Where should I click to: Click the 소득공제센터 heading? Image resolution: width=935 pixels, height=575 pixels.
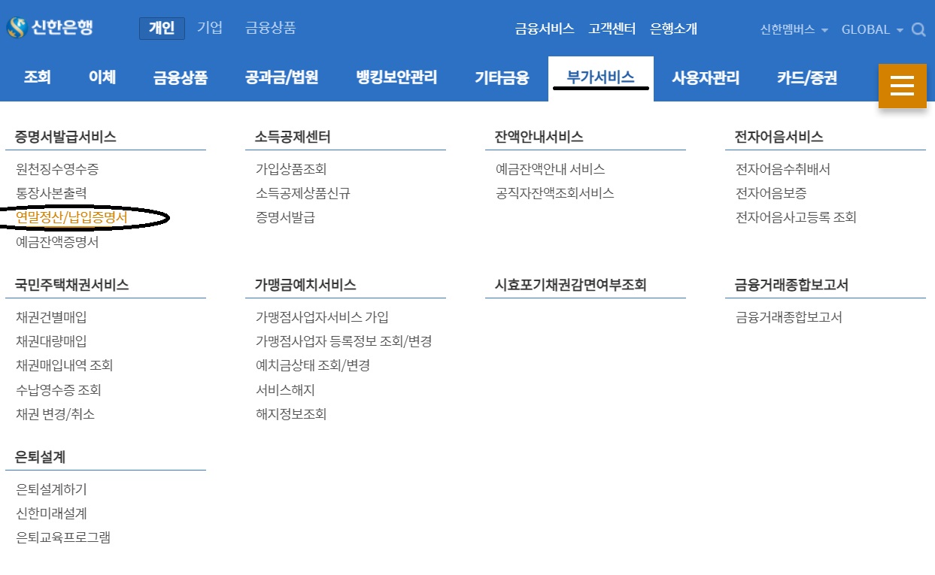293,137
